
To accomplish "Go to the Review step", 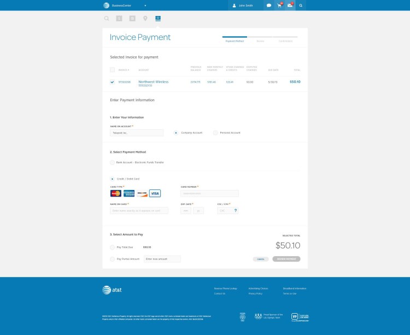I will [260, 41].
